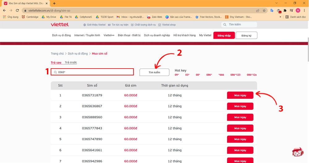Click the sim number search box with 0365*

(x=92, y=72)
